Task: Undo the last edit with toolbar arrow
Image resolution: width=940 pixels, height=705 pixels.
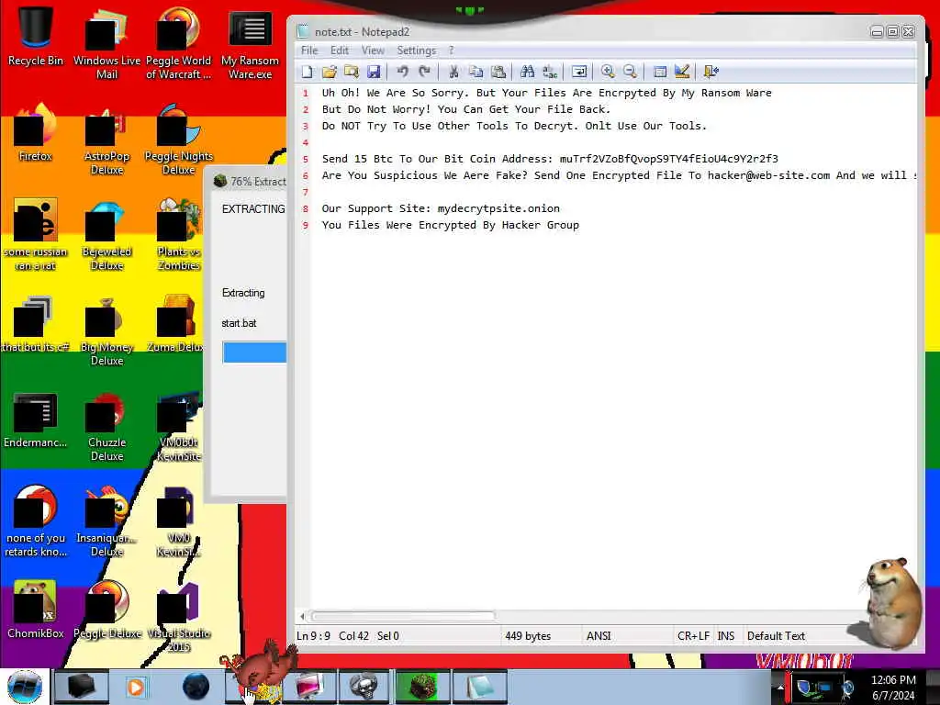Action: [x=402, y=72]
